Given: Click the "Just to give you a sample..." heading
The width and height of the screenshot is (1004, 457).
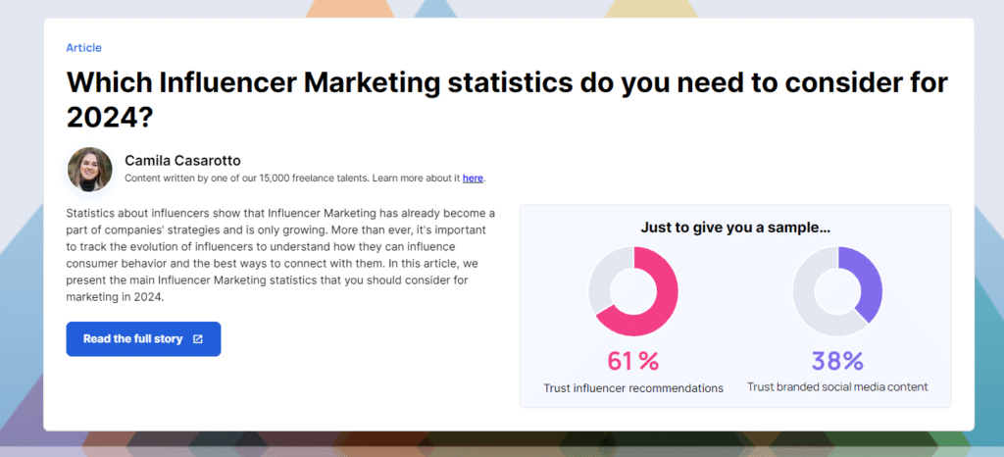Looking at the screenshot, I should (735, 228).
